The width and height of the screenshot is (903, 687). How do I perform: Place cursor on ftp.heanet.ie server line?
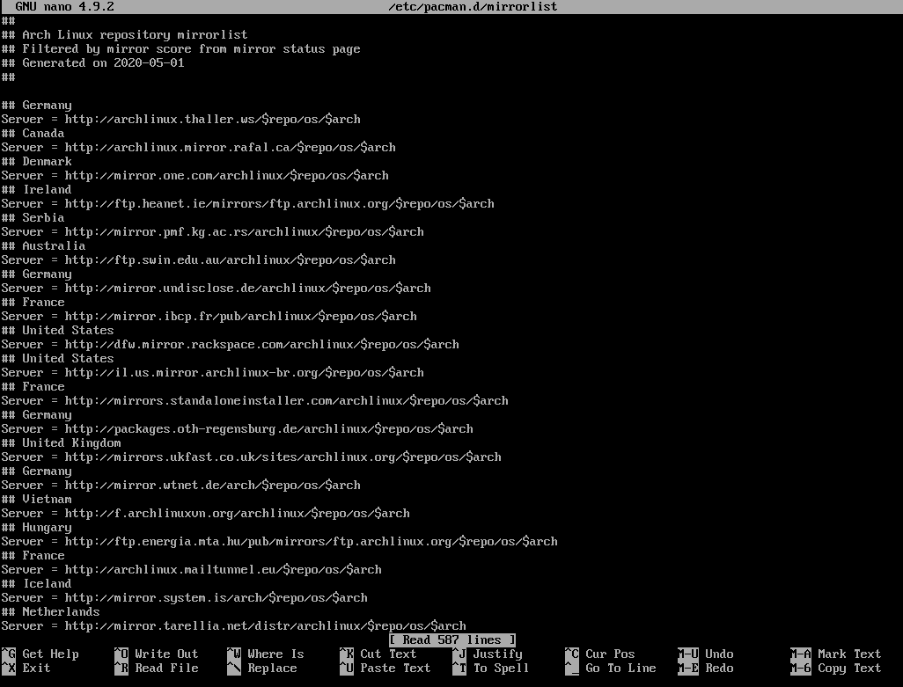pos(247,204)
